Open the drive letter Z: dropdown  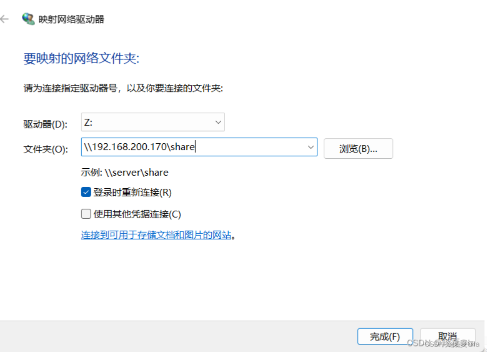(x=153, y=122)
